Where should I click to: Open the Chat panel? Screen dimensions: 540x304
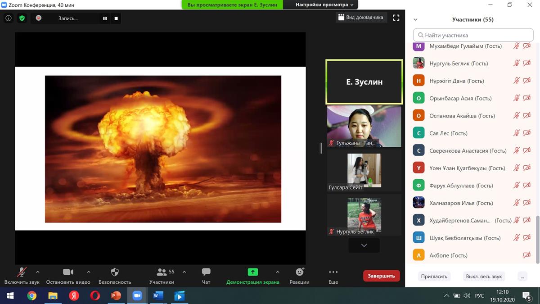coord(206,275)
